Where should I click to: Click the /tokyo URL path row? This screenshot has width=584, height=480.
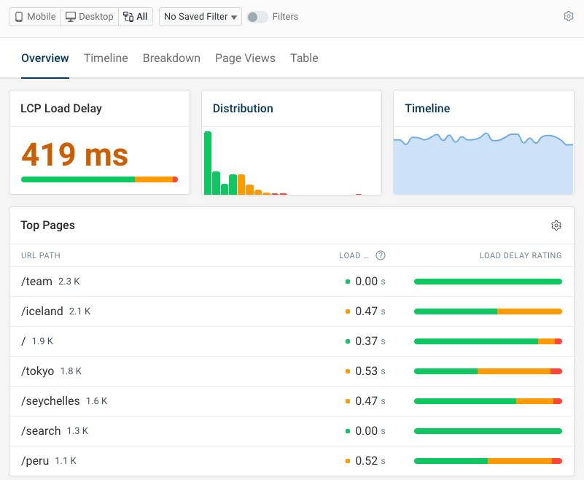click(x=38, y=371)
